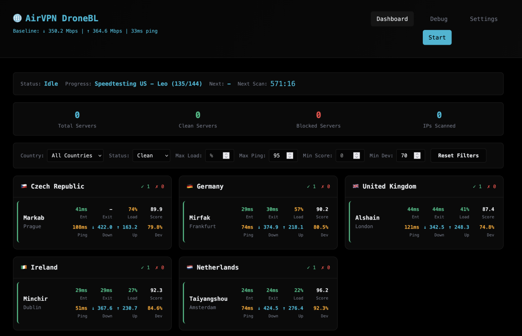
Task: Click the Germany flag icon
Action: (190, 186)
